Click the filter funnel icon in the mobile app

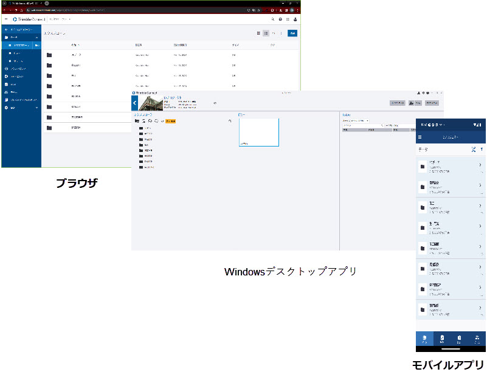tap(482, 150)
